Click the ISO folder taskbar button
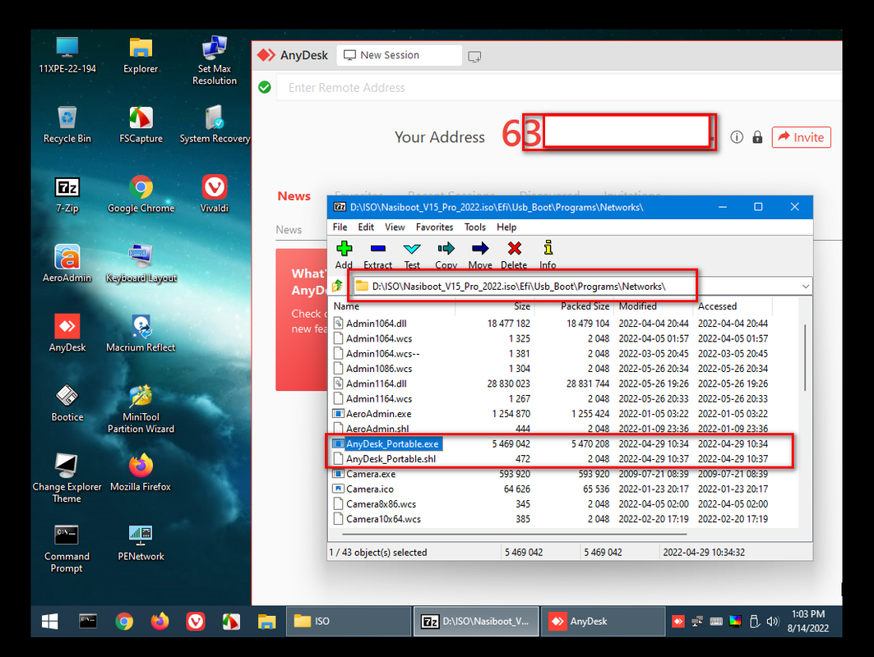 [349, 622]
